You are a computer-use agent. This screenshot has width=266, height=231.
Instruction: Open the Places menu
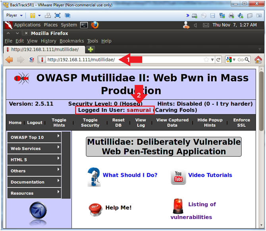pos(50,25)
